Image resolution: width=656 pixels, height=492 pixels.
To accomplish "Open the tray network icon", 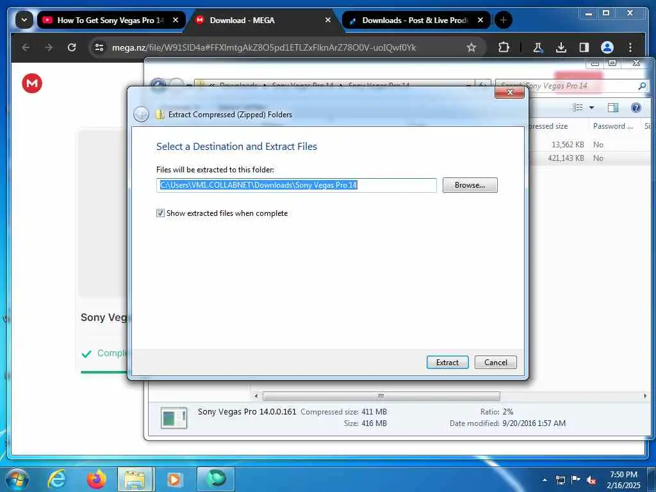I will (560, 480).
